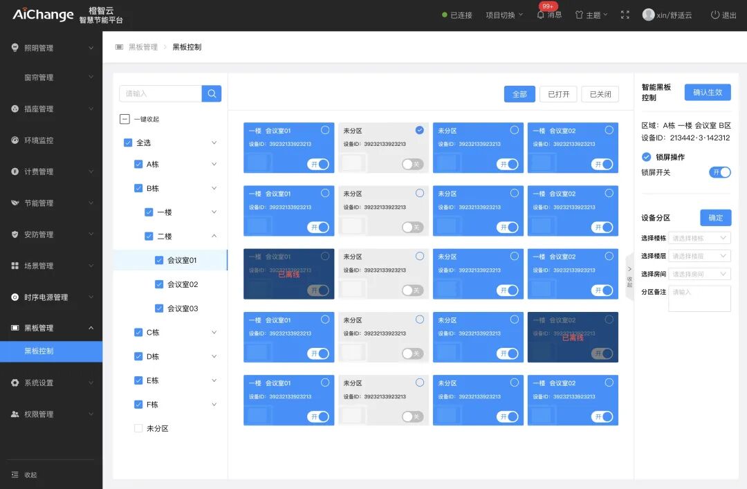Image resolution: width=747 pixels, height=489 pixels.
Task: Expand the E栋 tree chevron
Action: 214,380
